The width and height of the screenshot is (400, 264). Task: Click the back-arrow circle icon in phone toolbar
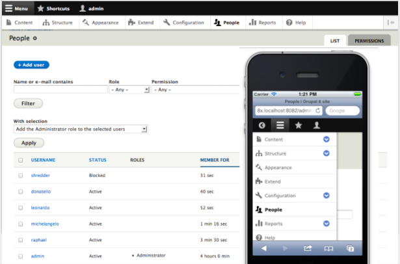click(x=262, y=125)
